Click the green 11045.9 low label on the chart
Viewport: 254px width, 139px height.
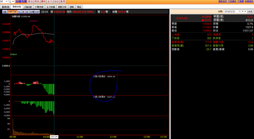(13, 54)
